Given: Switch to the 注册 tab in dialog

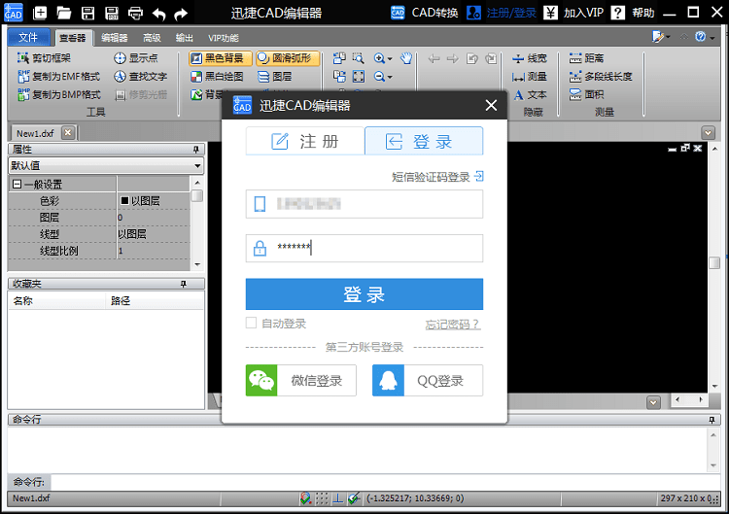Looking at the screenshot, I should click(x=305, y=141).
